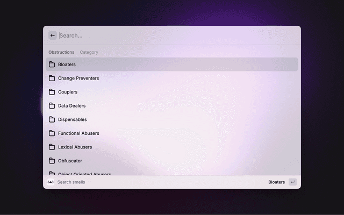
Task: Open the Object Oriented Abusers category
Action: point(84,173)
